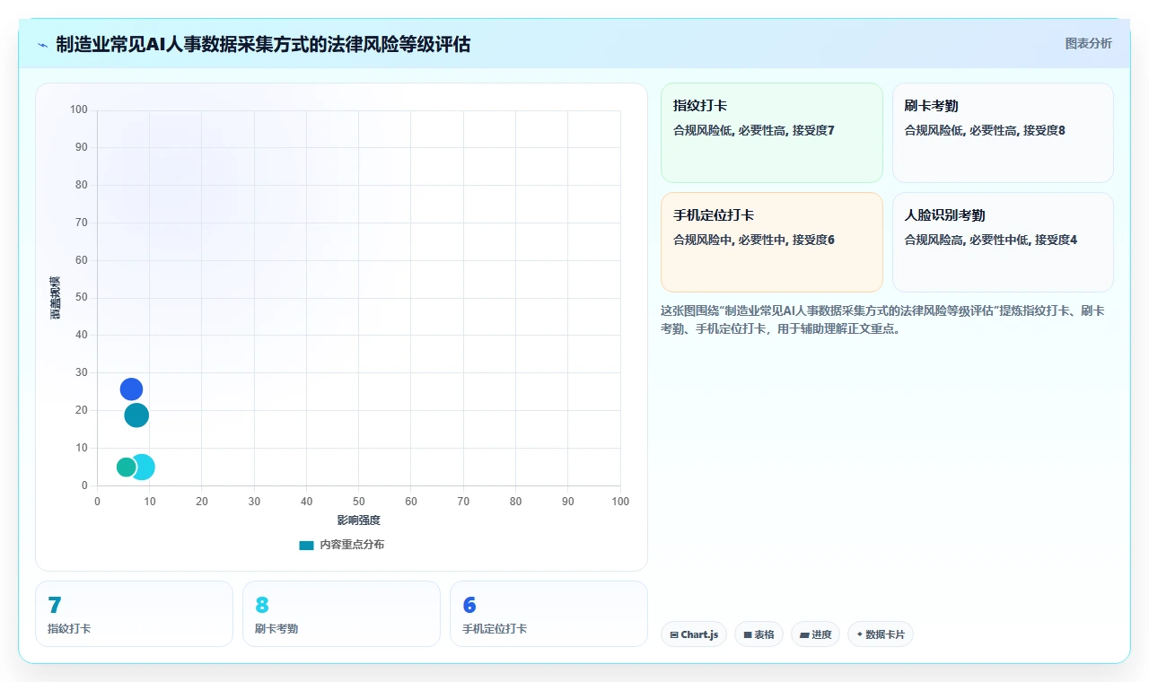Click the 表格 tag chip
Viewport: 1149px width, 682px height.
[759, 634]
